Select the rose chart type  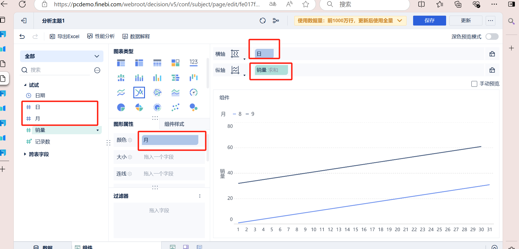pos(139,107)
